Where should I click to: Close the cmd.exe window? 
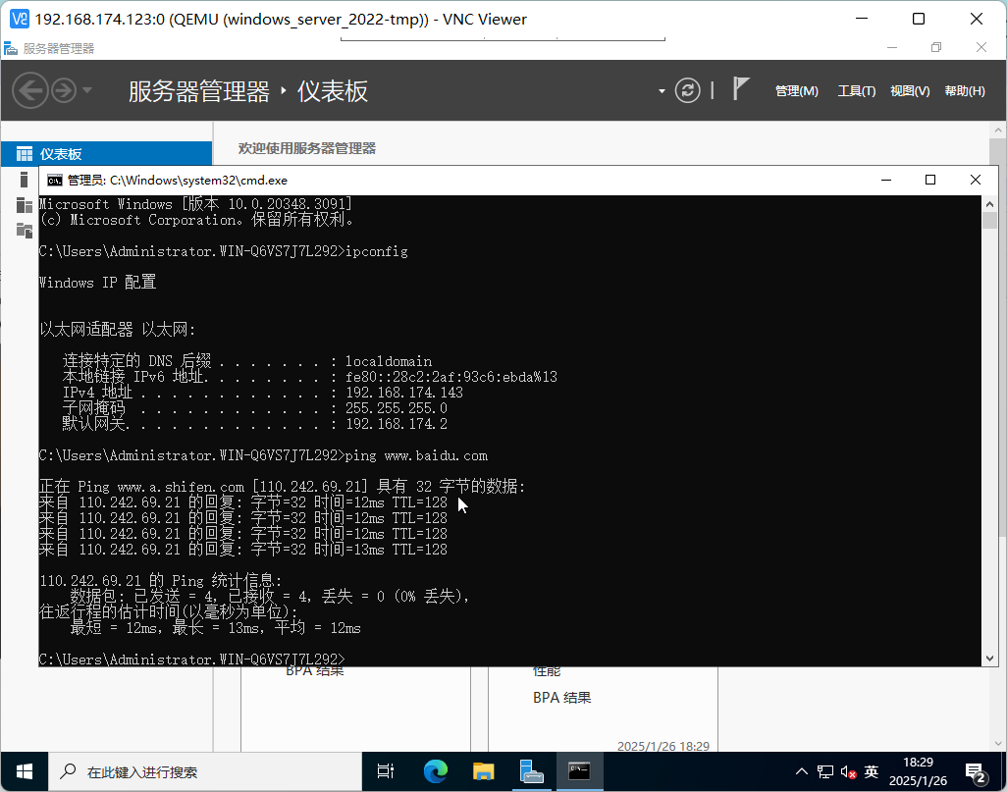click(975, 180)
